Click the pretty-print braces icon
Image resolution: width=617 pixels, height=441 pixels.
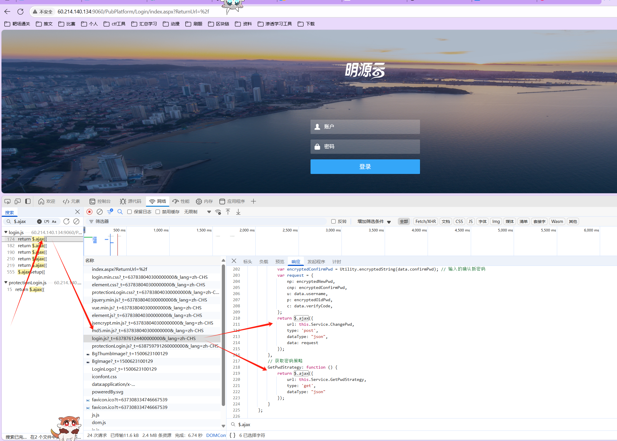click(232, 435)
